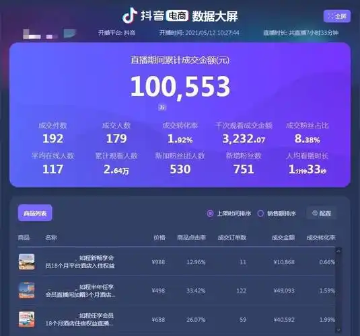Click amount cell ¥49,093
360x336 pixels.
(284, 291)
